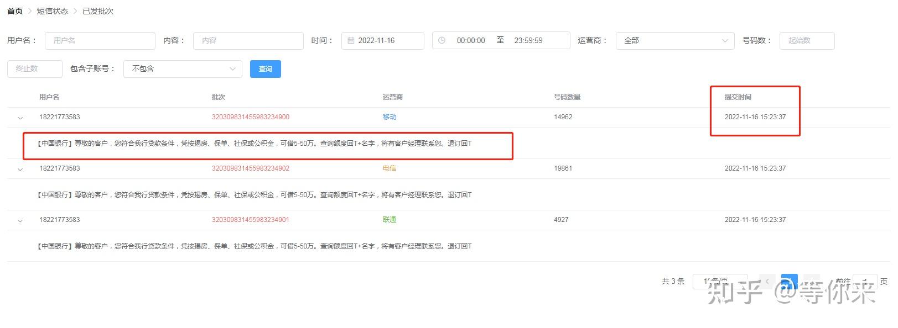The image size is (898, 328).
Task: Click the 批次 column header
Action: (x=219, y=97)
